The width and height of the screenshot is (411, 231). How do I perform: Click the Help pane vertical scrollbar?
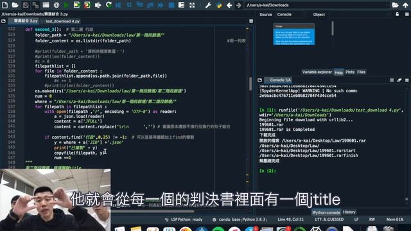333,28
